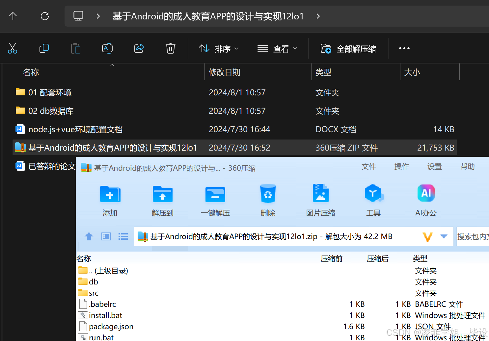This screenshot has height=341, width=489.
Task: Select the ZIP file row in Explorer
Action: (x=235, y=148)
